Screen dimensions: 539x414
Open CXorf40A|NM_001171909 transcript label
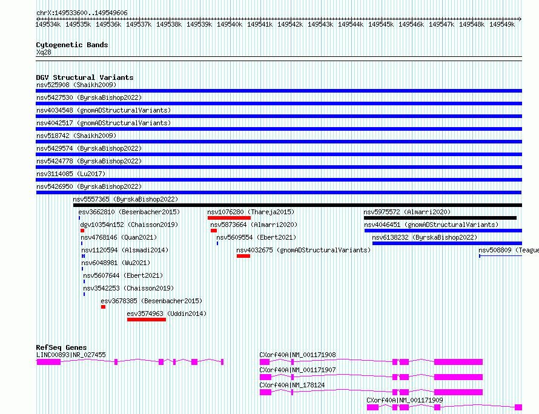coord(405,400)
